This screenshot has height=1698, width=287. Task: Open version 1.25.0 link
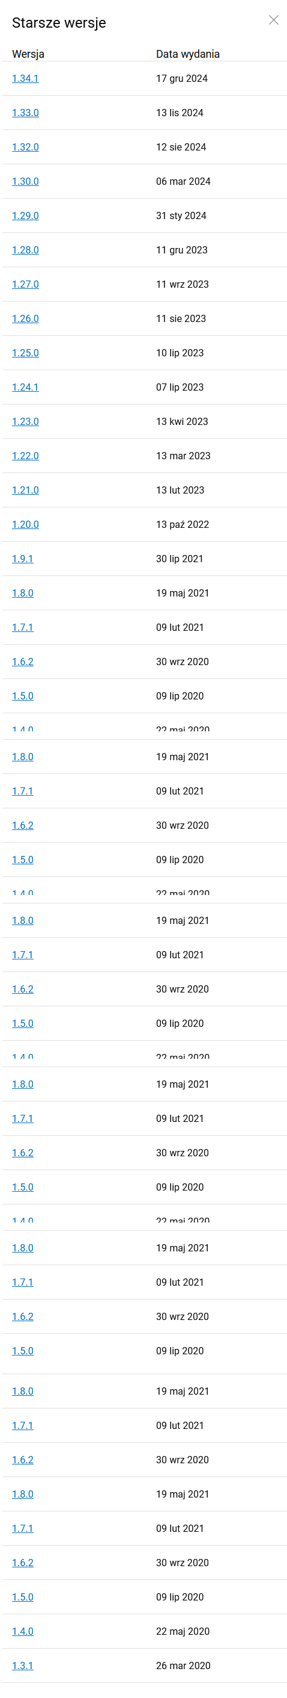click(25, 353)
